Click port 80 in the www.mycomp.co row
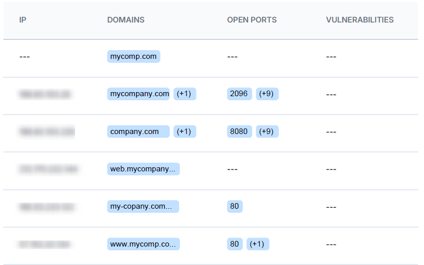The width and height of the screenshot is (424, 265). [x=235, y=244]
